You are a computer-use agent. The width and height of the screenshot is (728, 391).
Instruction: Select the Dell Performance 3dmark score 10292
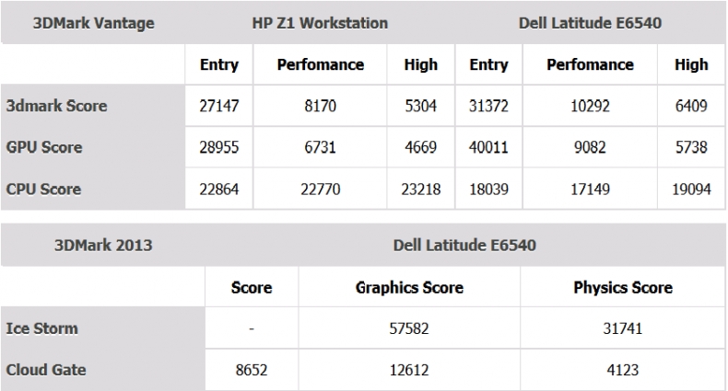coord(590,106)
